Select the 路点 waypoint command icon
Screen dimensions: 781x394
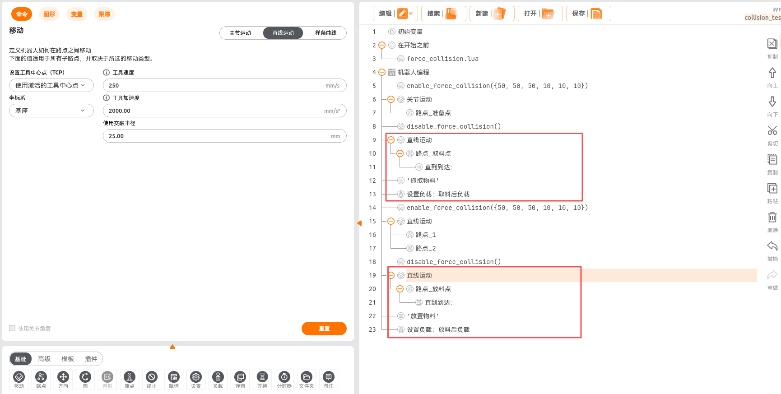(x=41, y=377)
